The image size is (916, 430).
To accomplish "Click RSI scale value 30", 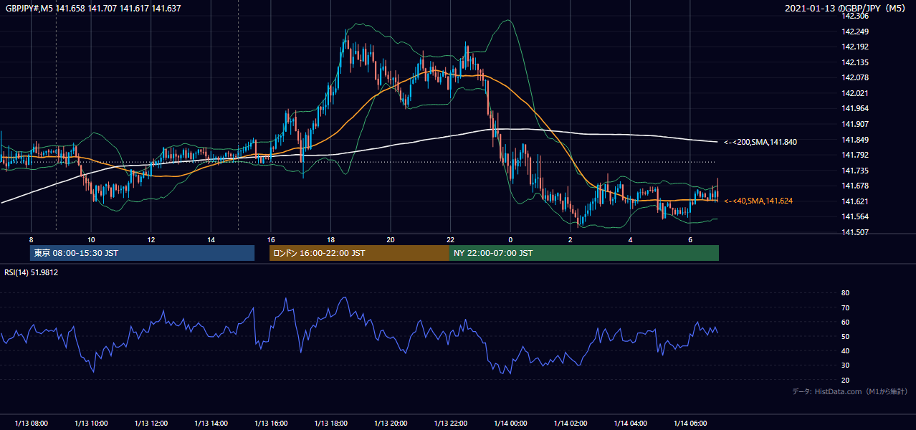I will point(845,365).
